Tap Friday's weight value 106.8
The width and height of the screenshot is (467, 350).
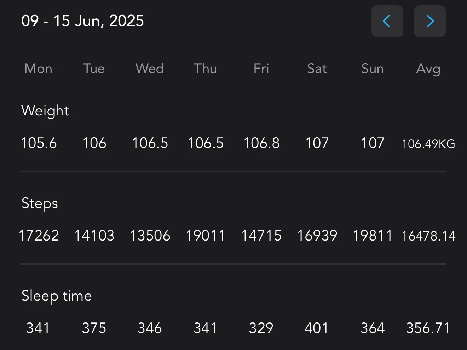tap(261, 143)
